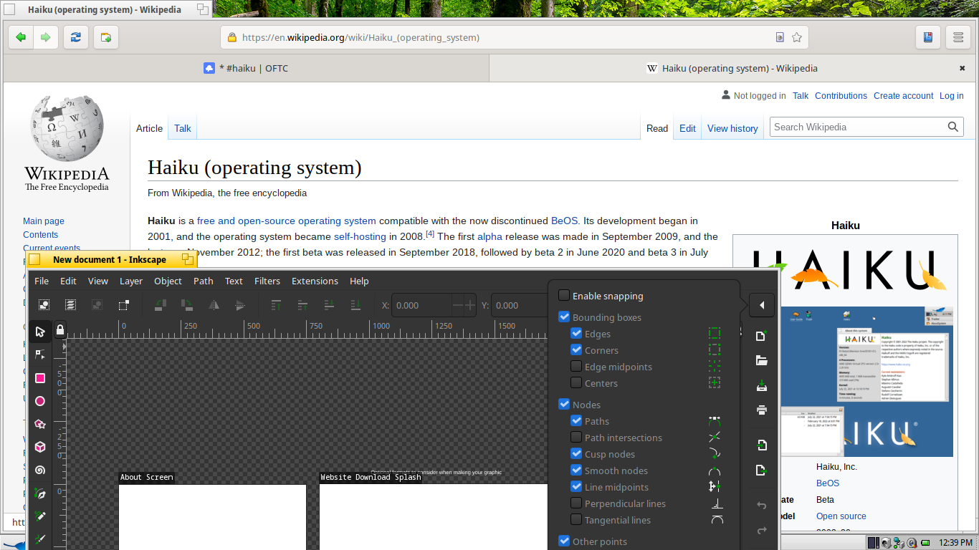Choose the Star/Polygon tool
The width and height of the screenshot is (979, 550).
point(40,424)
